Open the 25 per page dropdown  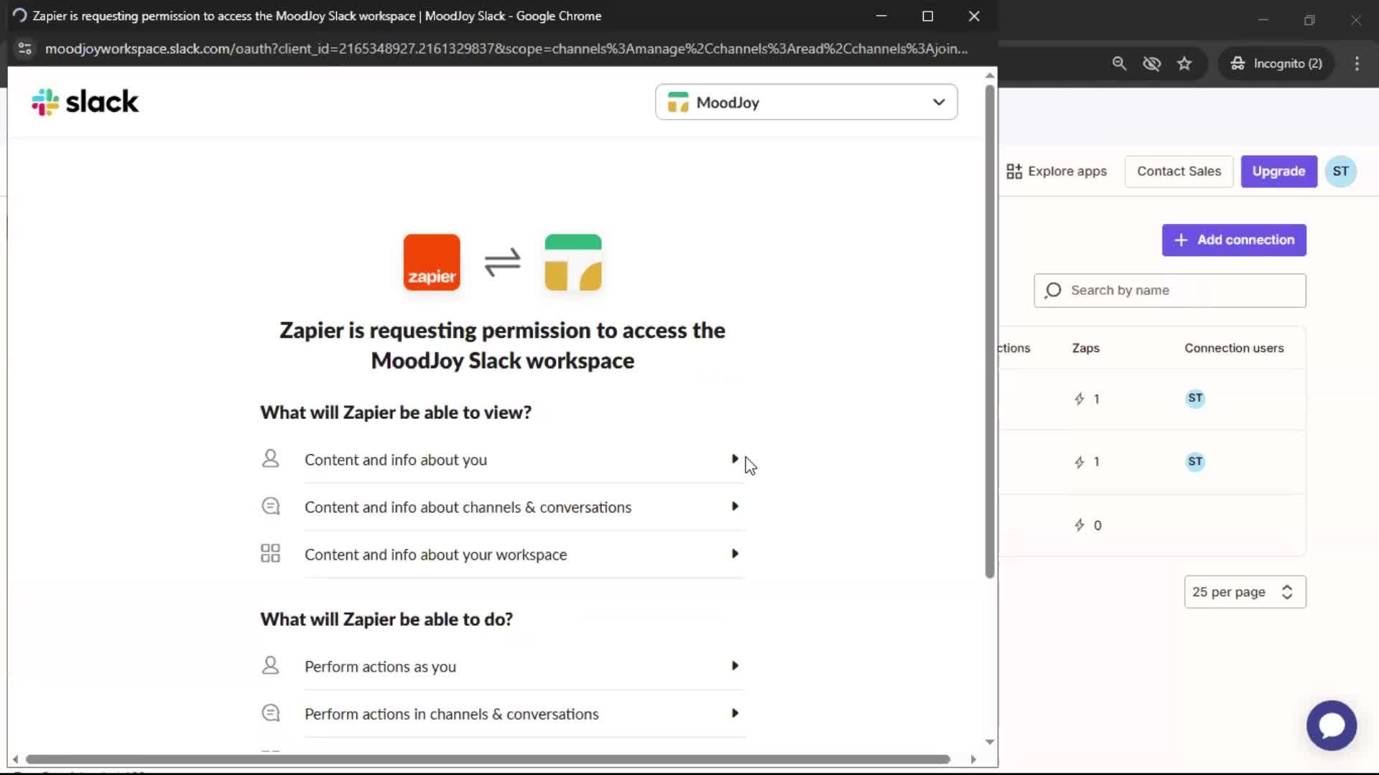1245,592
